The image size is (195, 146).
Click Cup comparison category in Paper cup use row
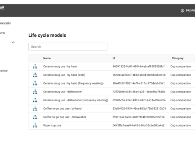(181, 125)
